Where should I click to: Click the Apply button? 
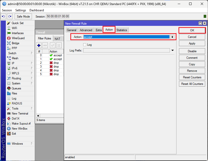[192, 43]
